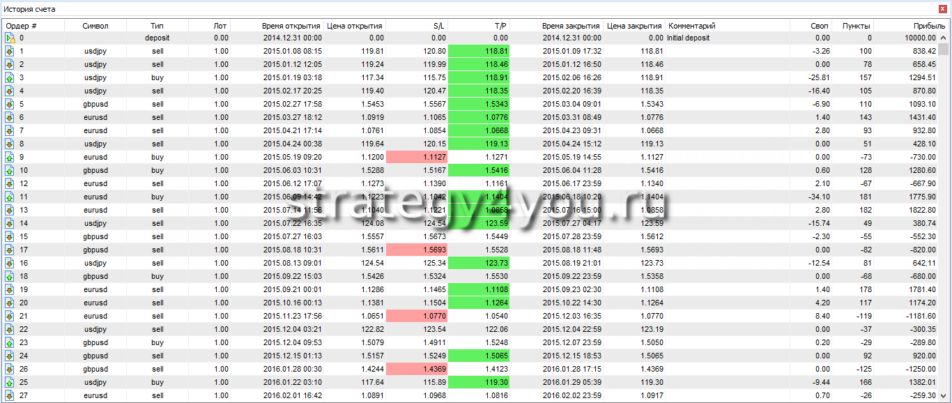Viewport: 952px width, 403px height.
Task: Click the Время открытия column header
Action: click(x=291, y=26)
